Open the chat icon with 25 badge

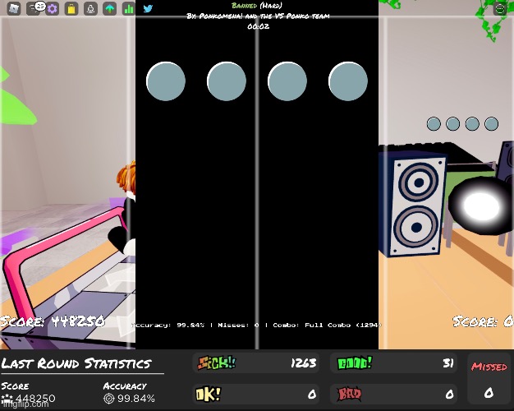tap(34, 8)
